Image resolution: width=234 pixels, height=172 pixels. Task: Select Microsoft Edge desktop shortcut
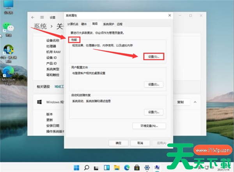click(x=8, y=76)
